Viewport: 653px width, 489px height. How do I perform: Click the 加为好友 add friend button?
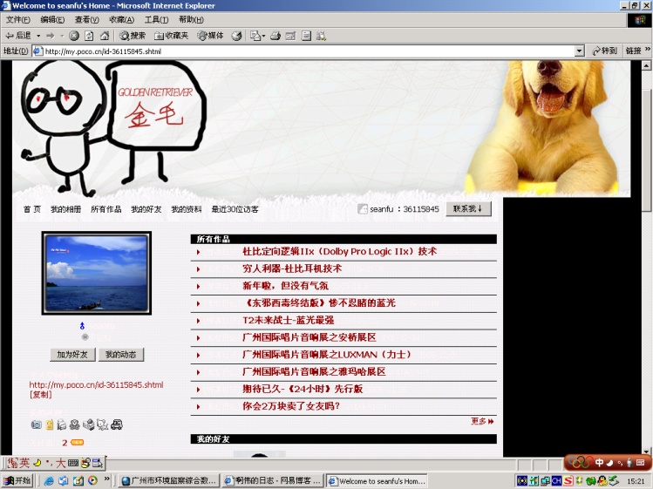tap(71, 355)
